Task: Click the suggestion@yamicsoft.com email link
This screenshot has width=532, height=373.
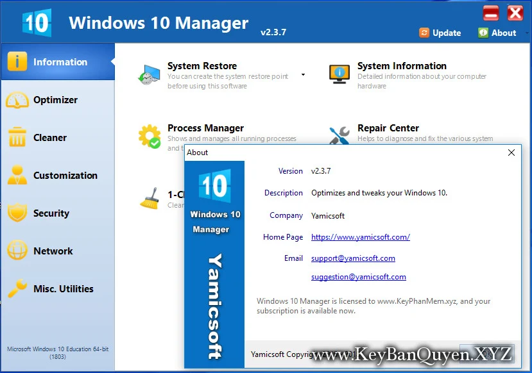Action: pos(358,277)
